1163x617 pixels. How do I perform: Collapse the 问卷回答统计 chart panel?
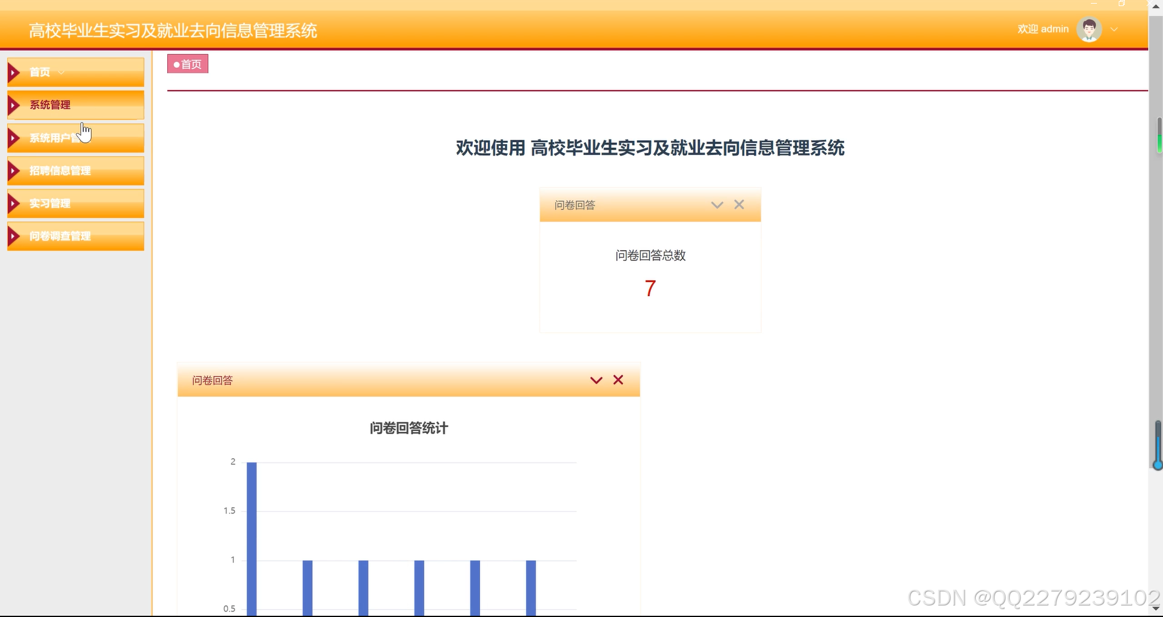tap(596, 380)
